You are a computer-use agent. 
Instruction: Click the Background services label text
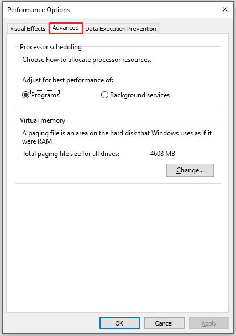click(140, 95)
